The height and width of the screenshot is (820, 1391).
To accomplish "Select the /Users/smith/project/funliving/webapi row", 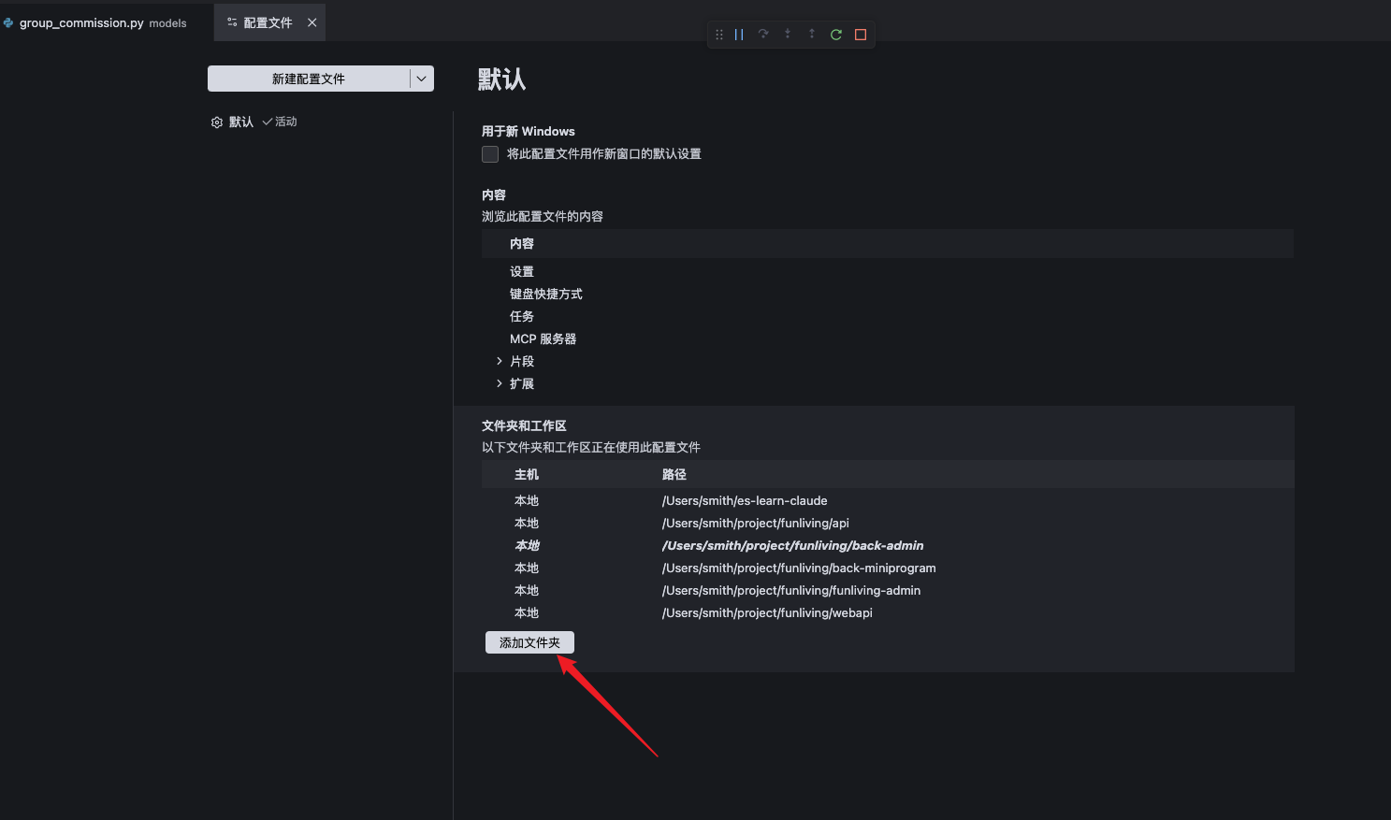I will (888, 612).
